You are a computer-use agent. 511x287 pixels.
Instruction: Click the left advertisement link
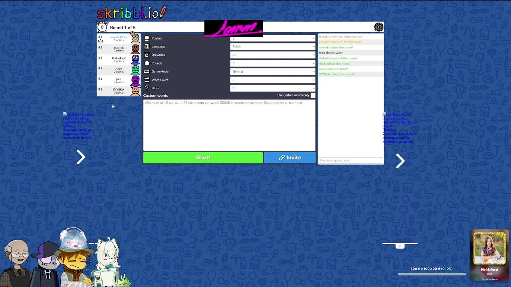pyautogui.click(x=79, y=126)
